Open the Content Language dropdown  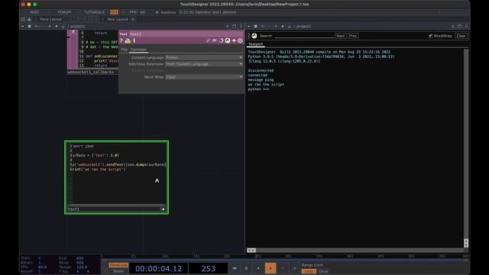(204, 58)
